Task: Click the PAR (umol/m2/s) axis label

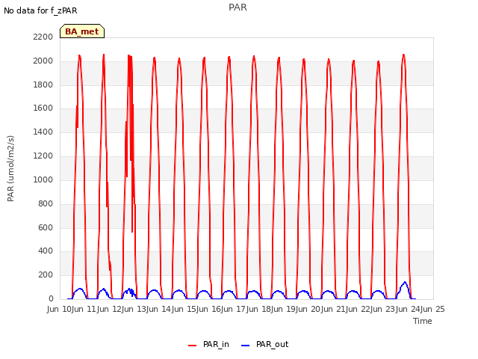Action: 10,168
